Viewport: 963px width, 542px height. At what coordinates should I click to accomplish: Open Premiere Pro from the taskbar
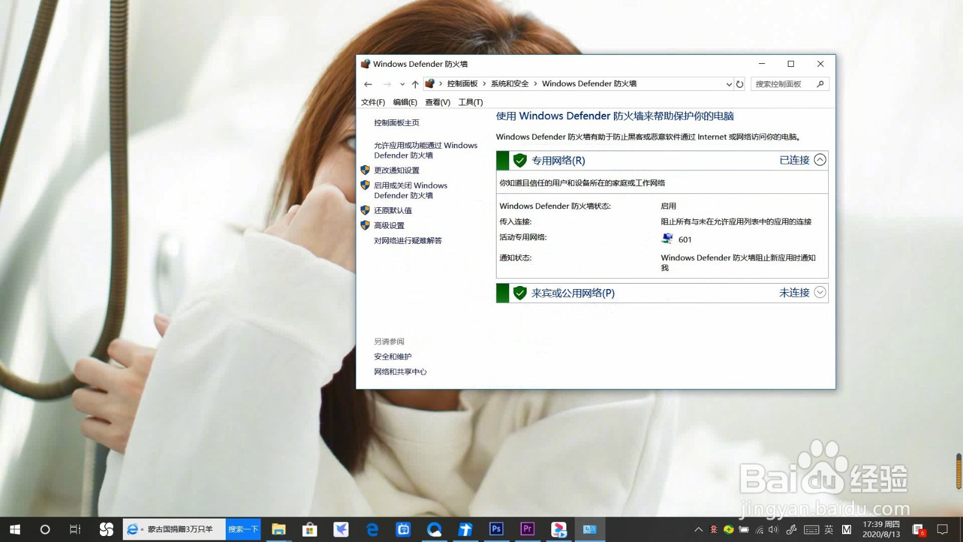click(527, 529)
